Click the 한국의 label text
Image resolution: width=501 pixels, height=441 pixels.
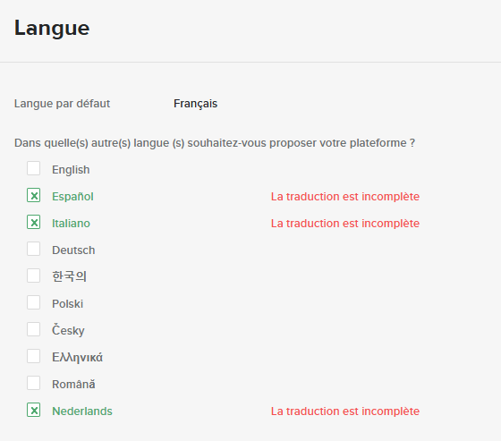coord(70,276)
